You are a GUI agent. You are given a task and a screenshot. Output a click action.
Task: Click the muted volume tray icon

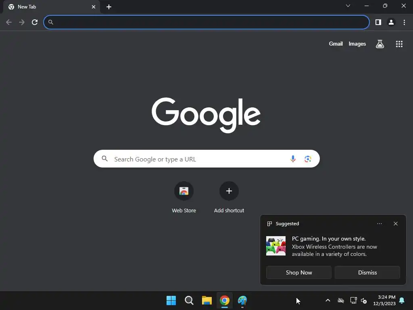(x=364, y=300)
